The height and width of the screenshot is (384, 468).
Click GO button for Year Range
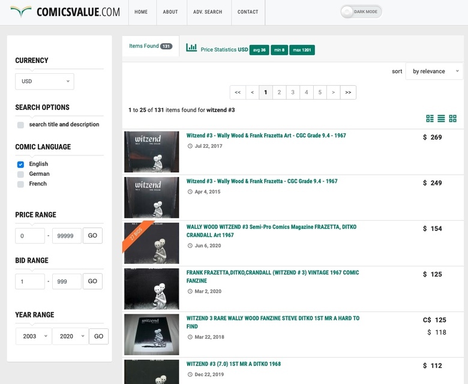pos(99,336)
